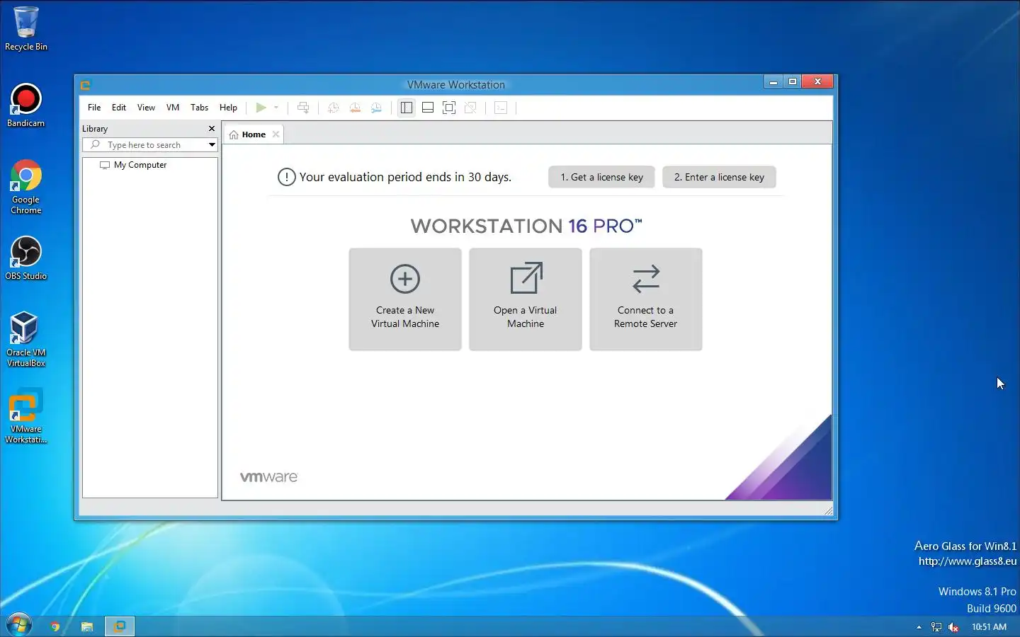Image resolution: width=1020 pixels, height=637 pixels.
Task: Click '1. Get a license key' button
Action: pos(602,177)
